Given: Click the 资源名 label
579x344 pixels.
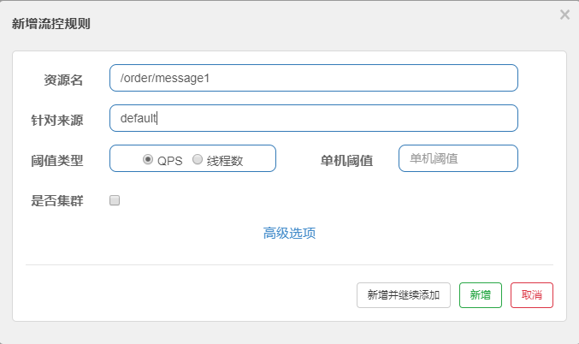Looking at the screenshot, I should coord(63,80).
